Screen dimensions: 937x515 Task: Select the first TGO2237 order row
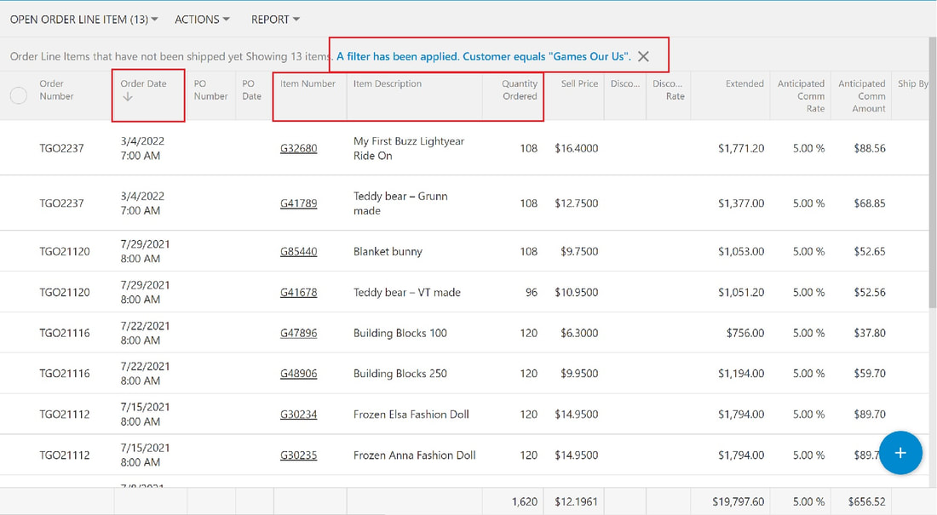tap(464, 148)
